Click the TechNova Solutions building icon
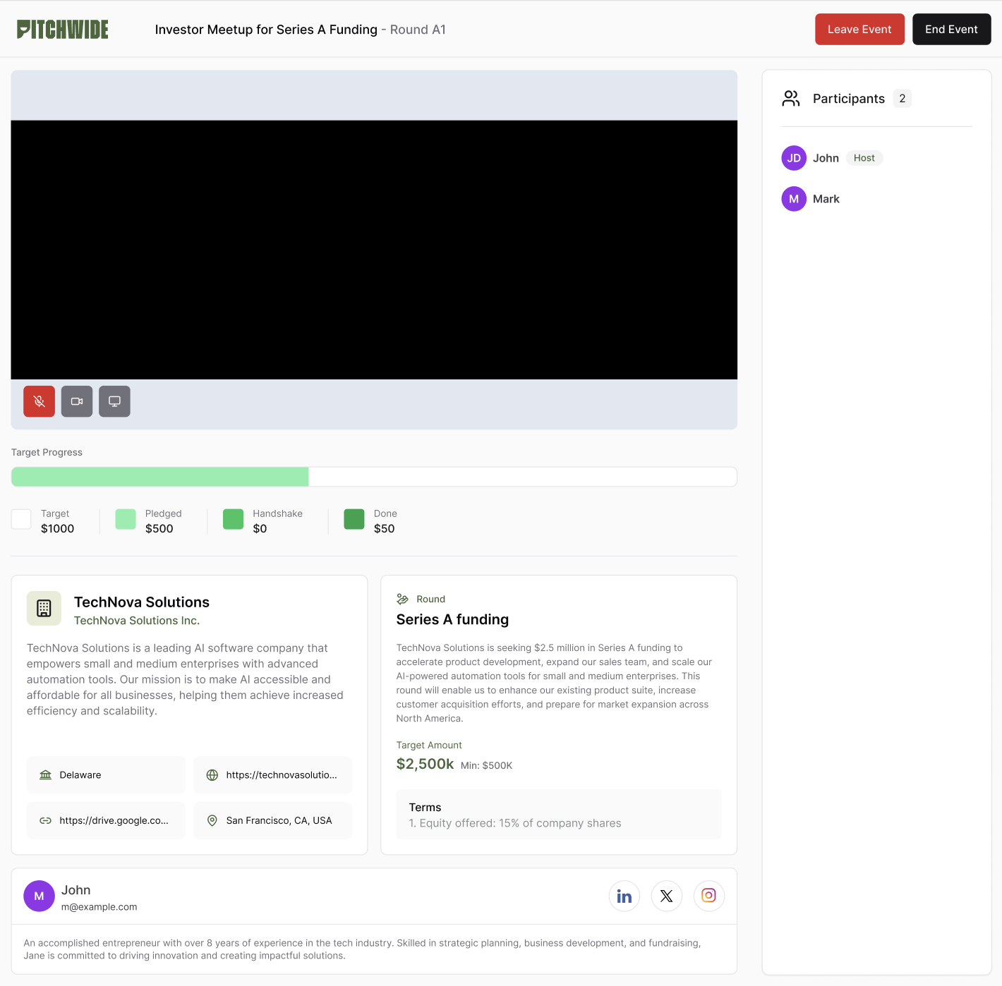 coord(44,608)
